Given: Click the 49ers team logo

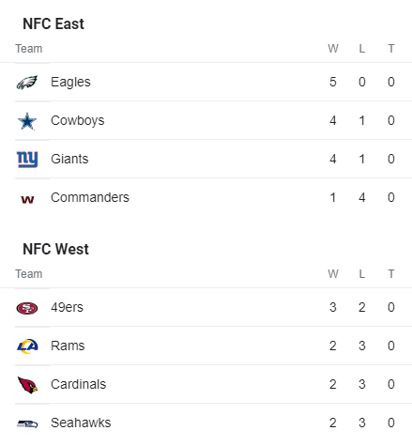Looking at the screenshot, I should click(x=27, y=308).
